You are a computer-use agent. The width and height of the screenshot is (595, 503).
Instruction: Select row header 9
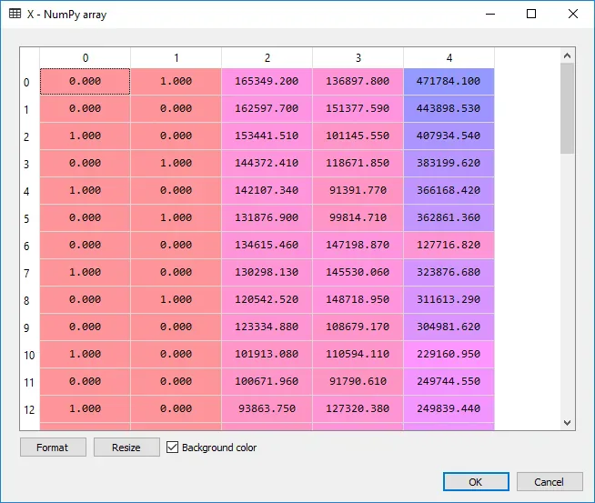30,327
